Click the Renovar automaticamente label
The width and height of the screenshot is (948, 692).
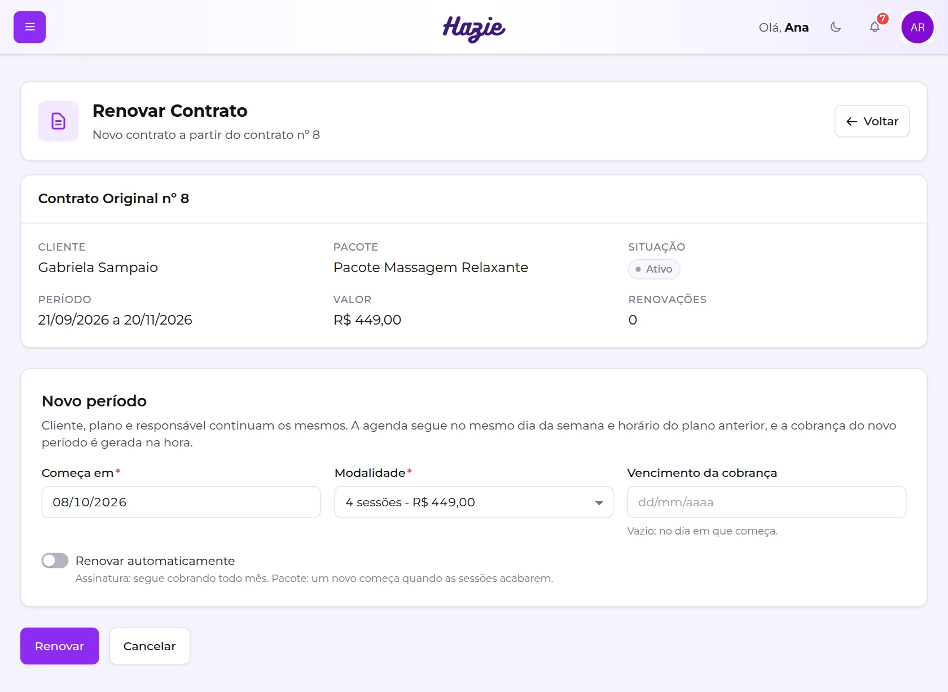point(155,561)
